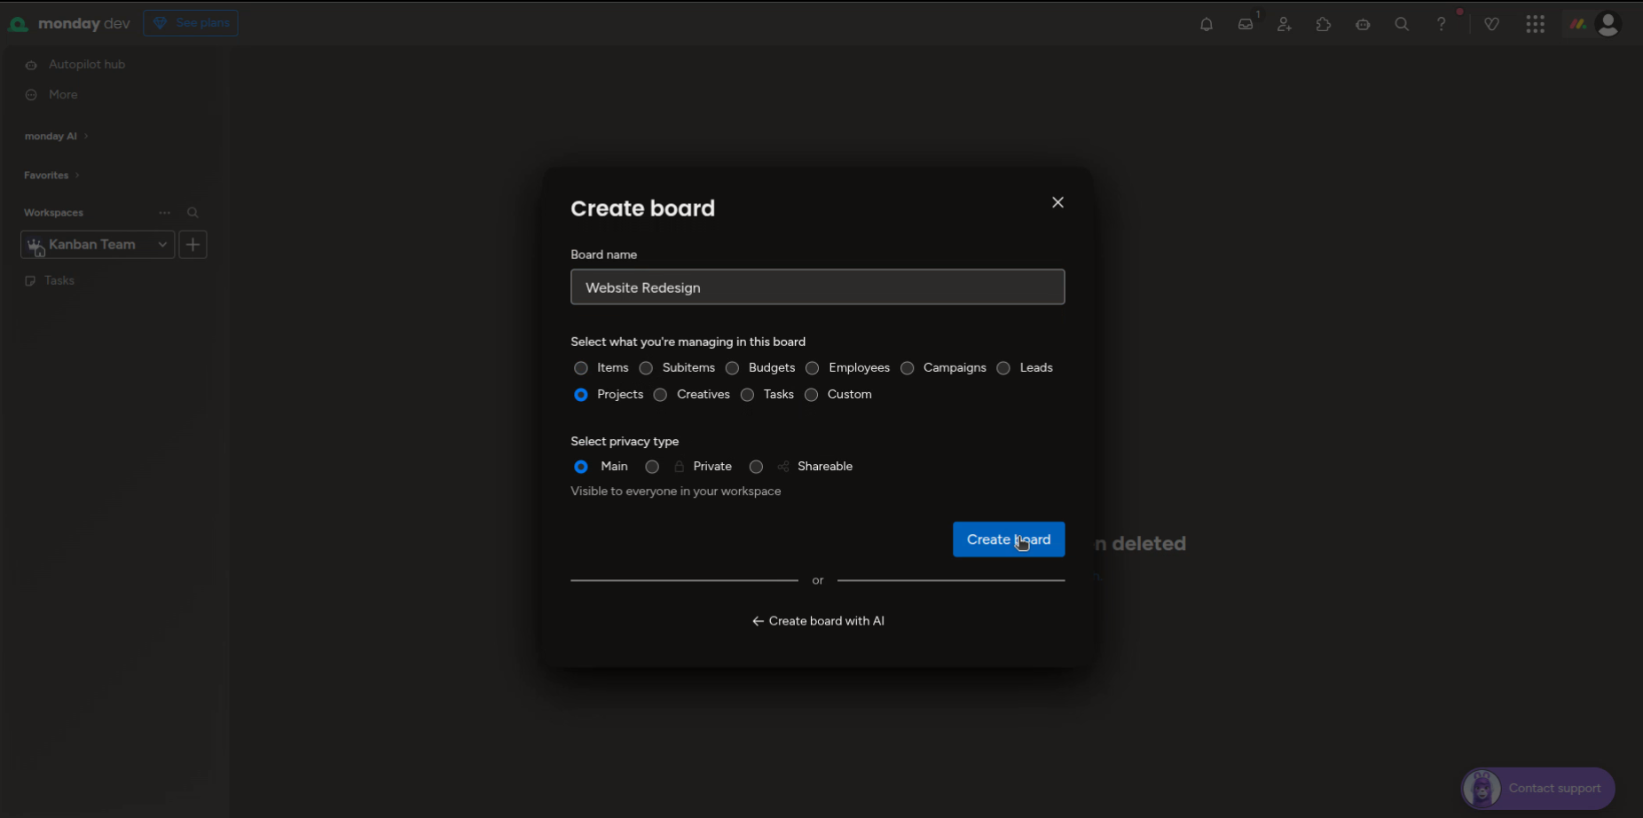
Task: Open the apps marketplace puzzle icon
Action: 1323,25
